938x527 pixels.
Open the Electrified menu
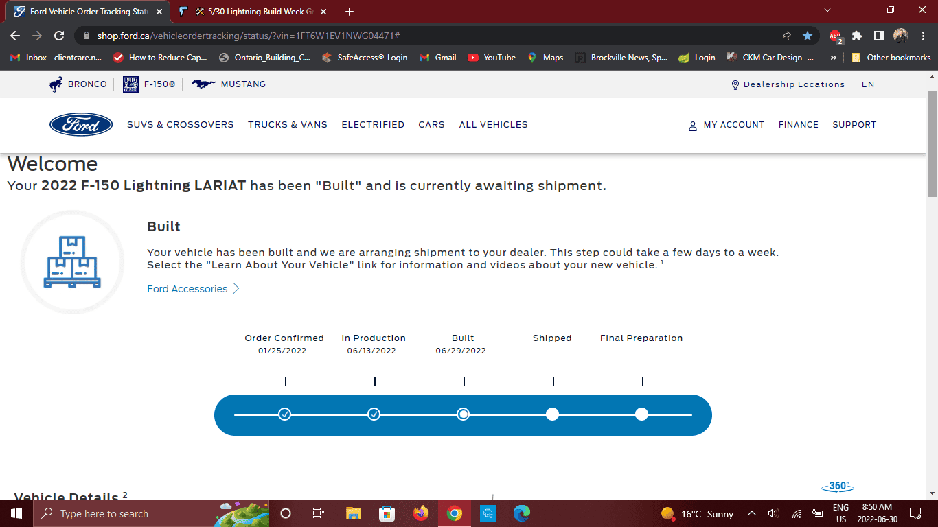[373, 125]
